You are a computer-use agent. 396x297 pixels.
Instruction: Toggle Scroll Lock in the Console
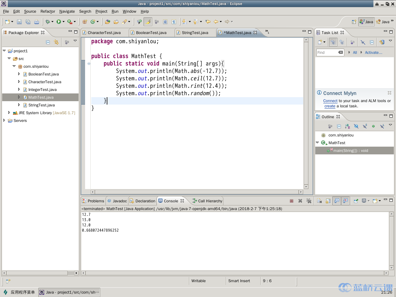(x=328, y=201)
